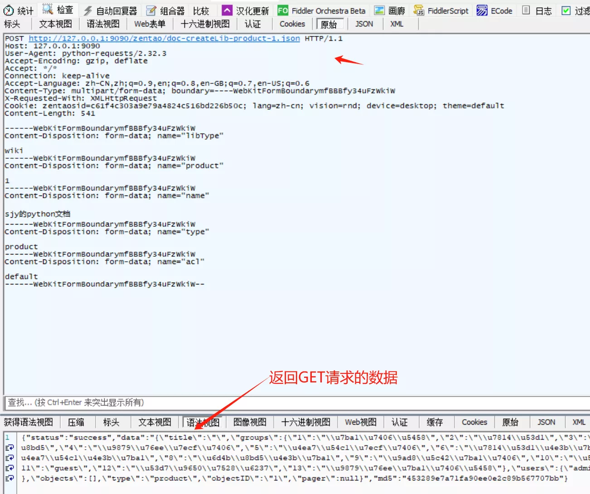
Task: Open the 日志 log tab
Action: pyautogui.click(x=537, y=10)
